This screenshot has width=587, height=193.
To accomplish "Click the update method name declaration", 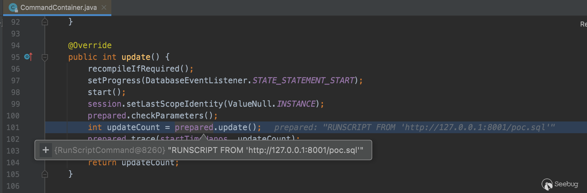I will coord(136,57).
